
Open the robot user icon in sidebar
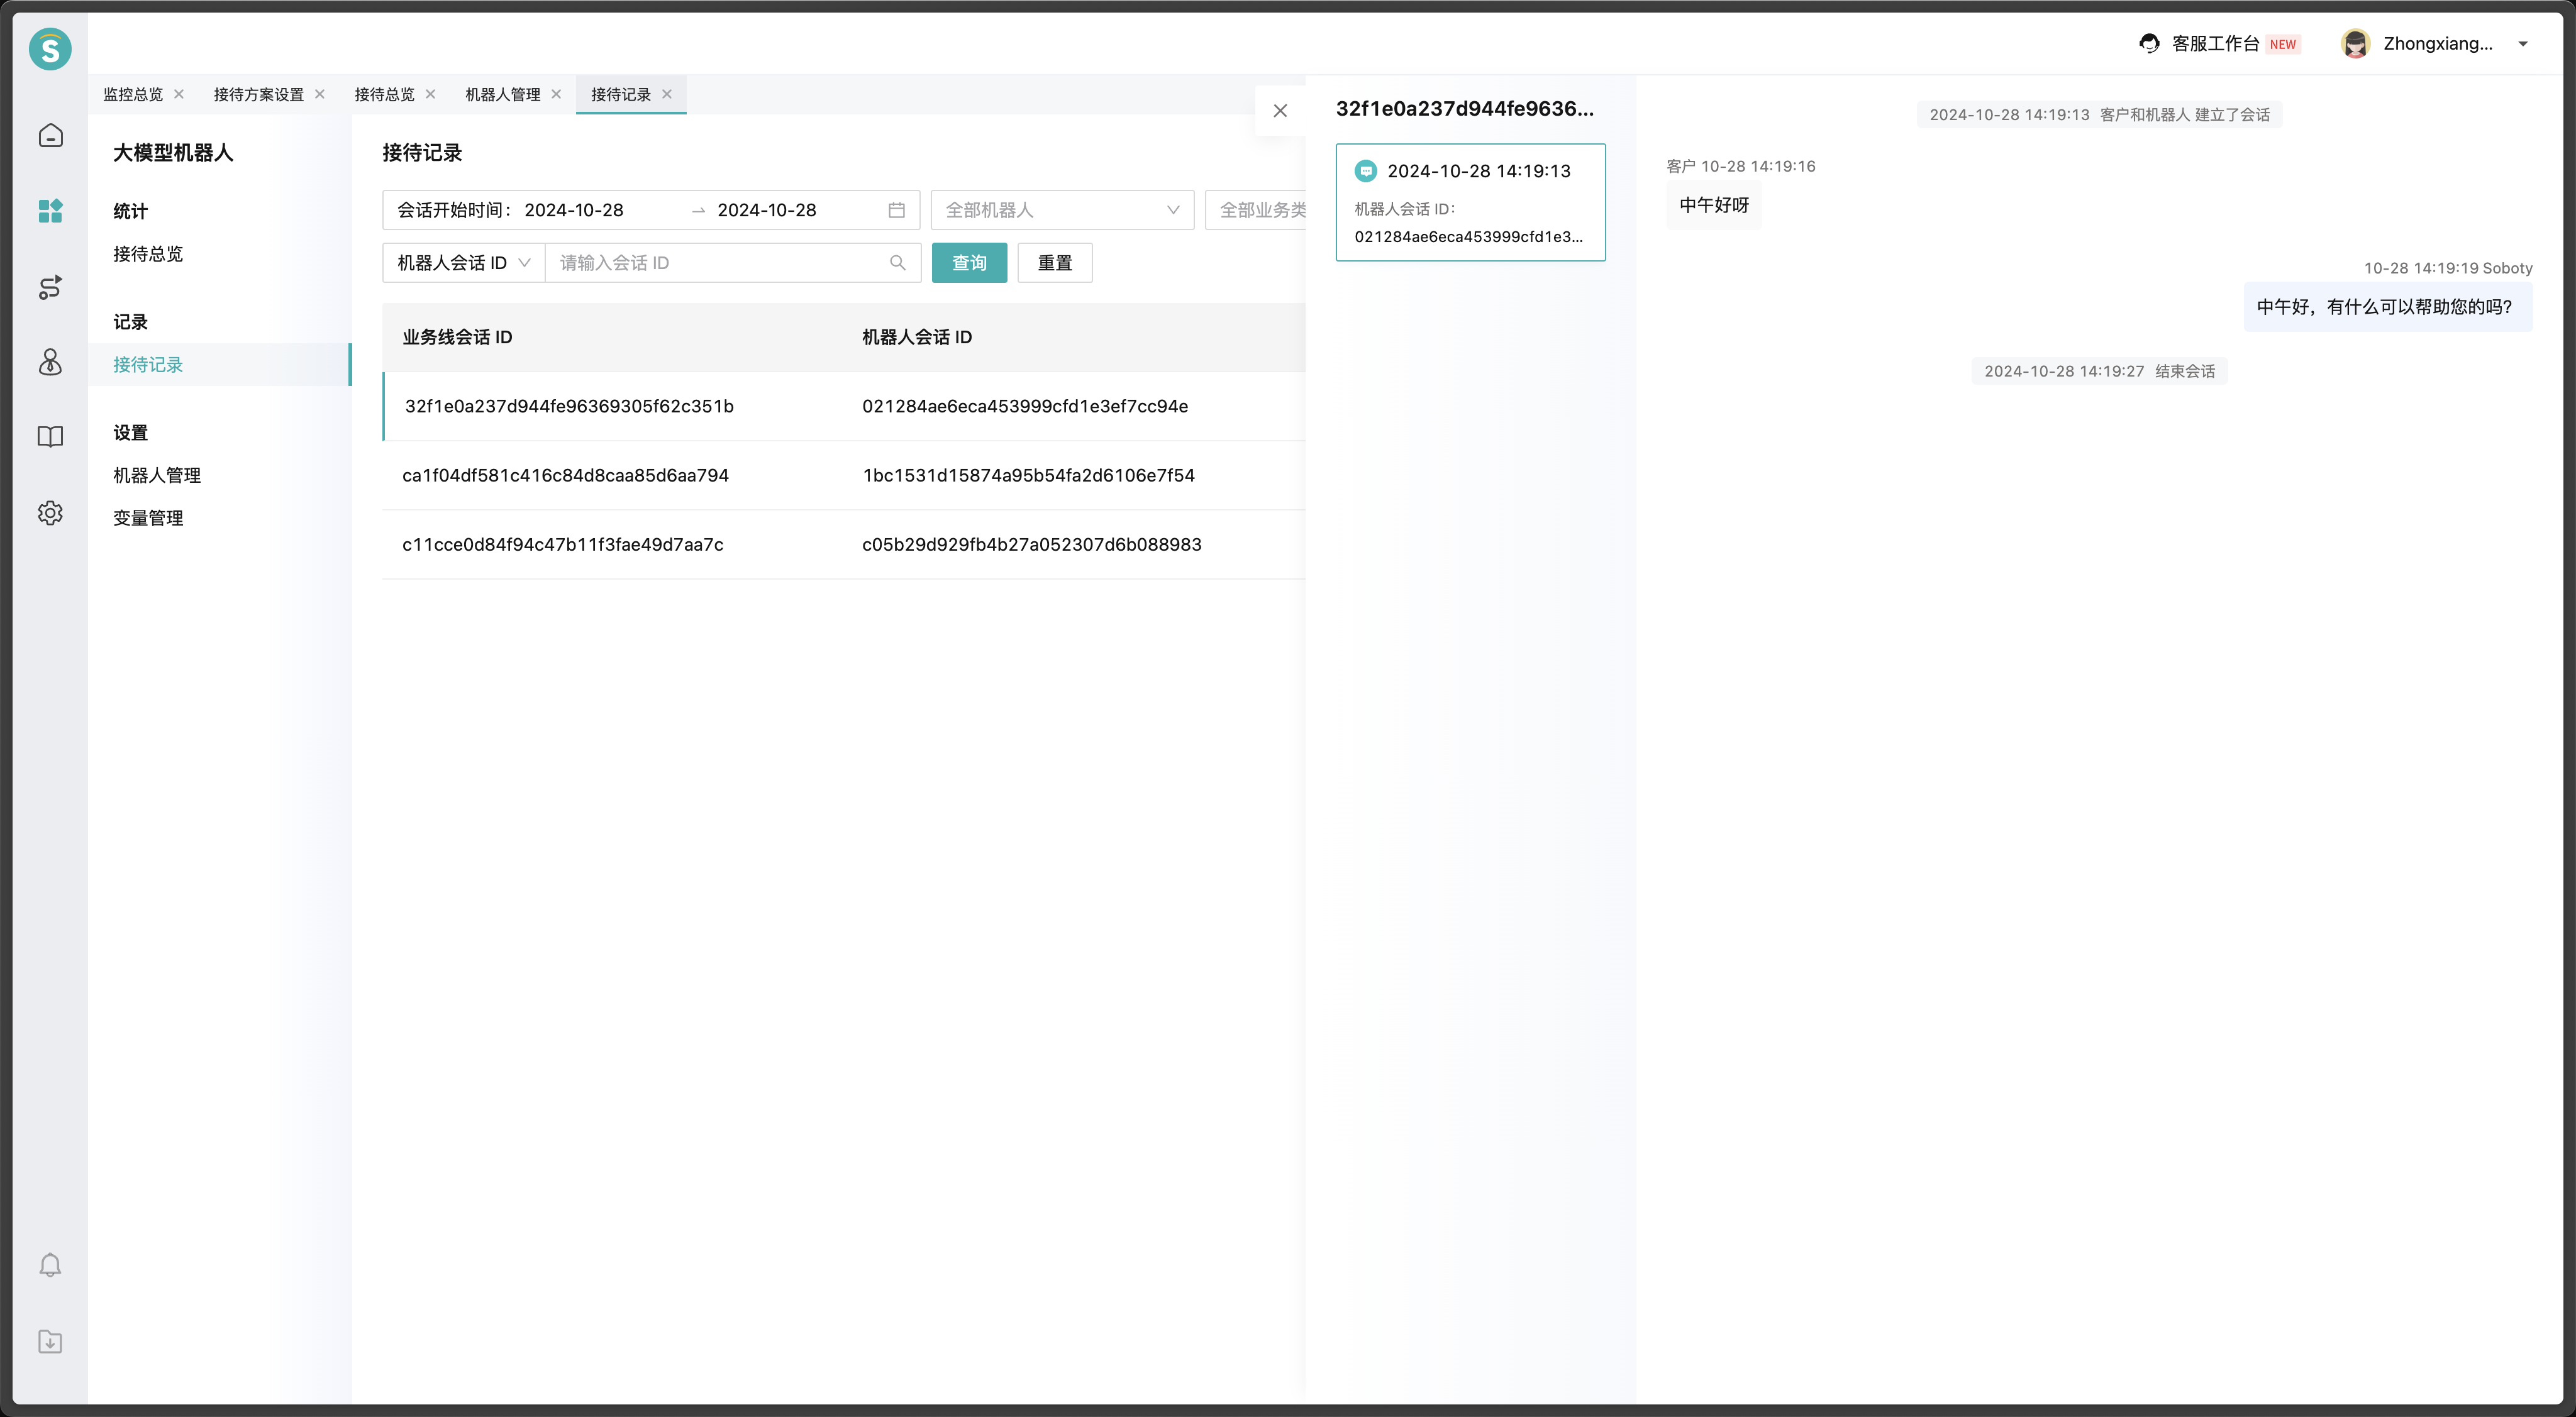50,361
